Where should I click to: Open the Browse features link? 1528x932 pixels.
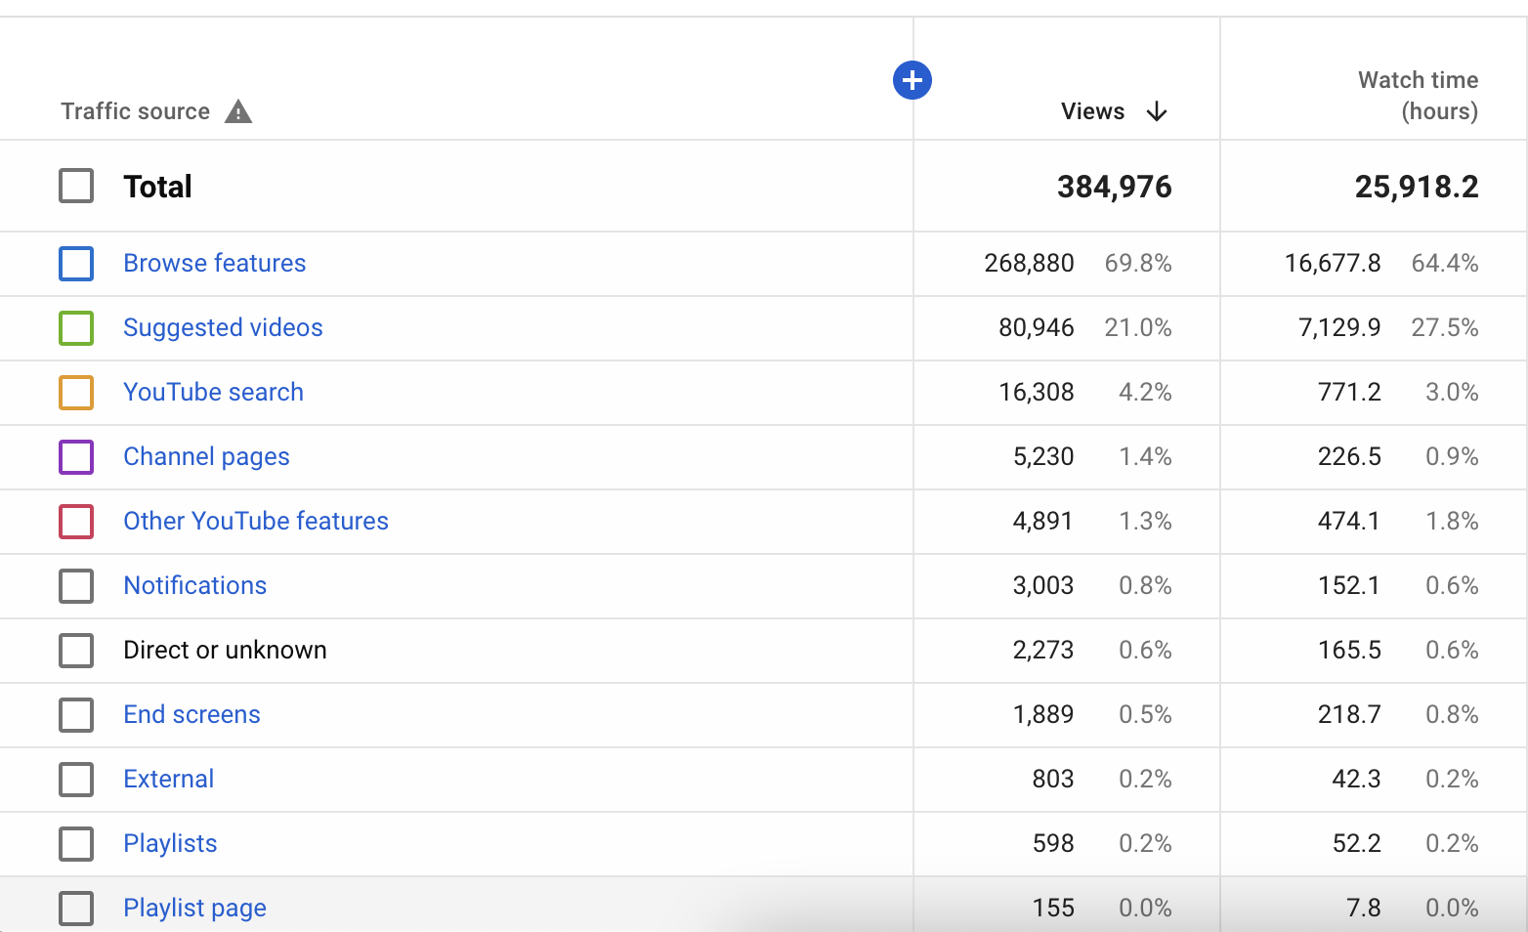point(215,263)
